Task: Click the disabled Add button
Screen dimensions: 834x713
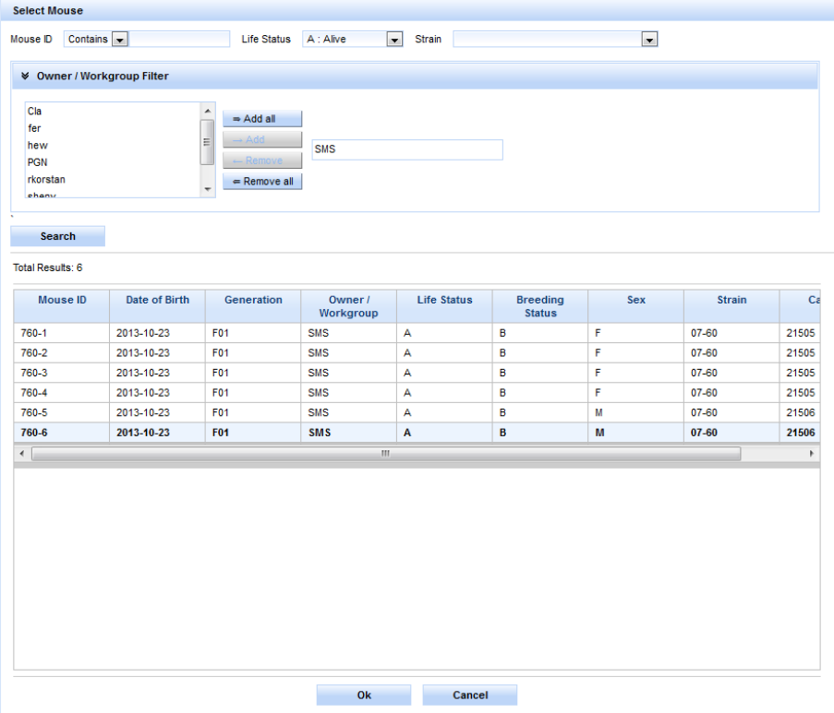Action: [x=262, y=139]
